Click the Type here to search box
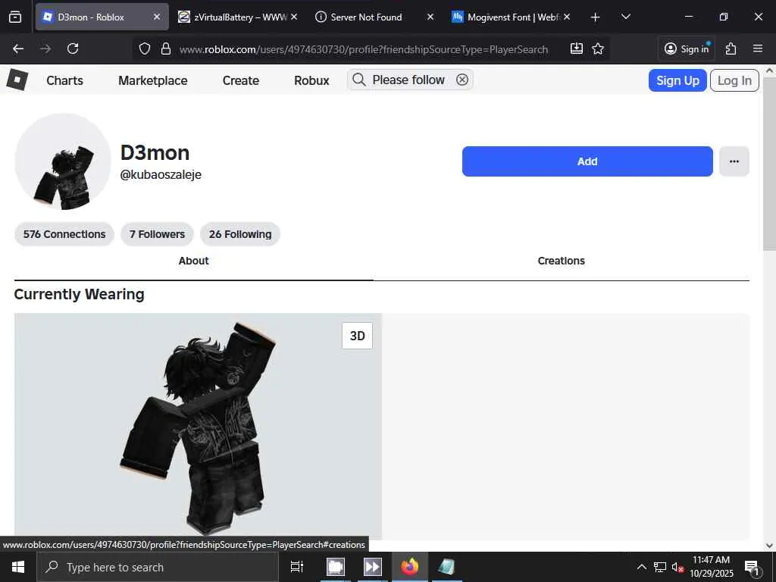 (x=158, y=567)
